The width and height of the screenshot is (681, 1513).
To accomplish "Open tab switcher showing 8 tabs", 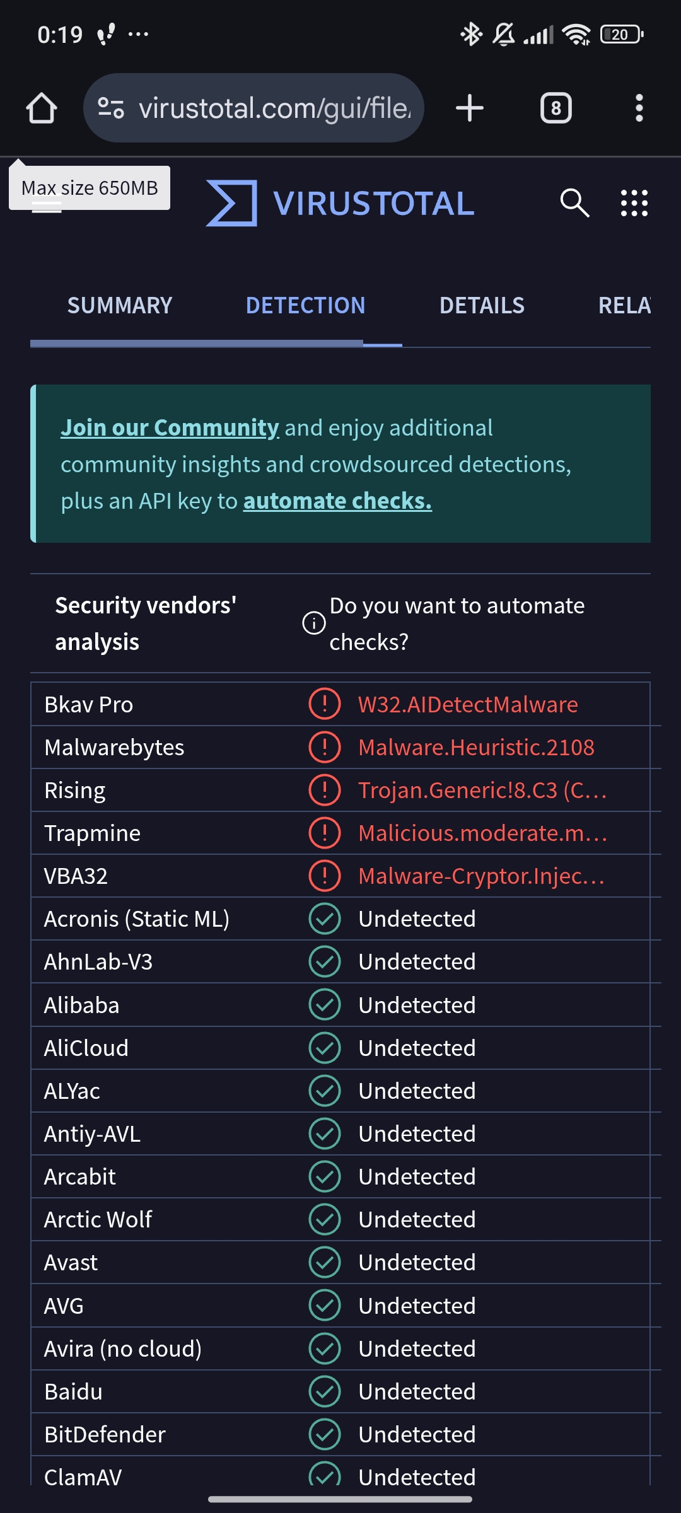I will click(556, 108).
